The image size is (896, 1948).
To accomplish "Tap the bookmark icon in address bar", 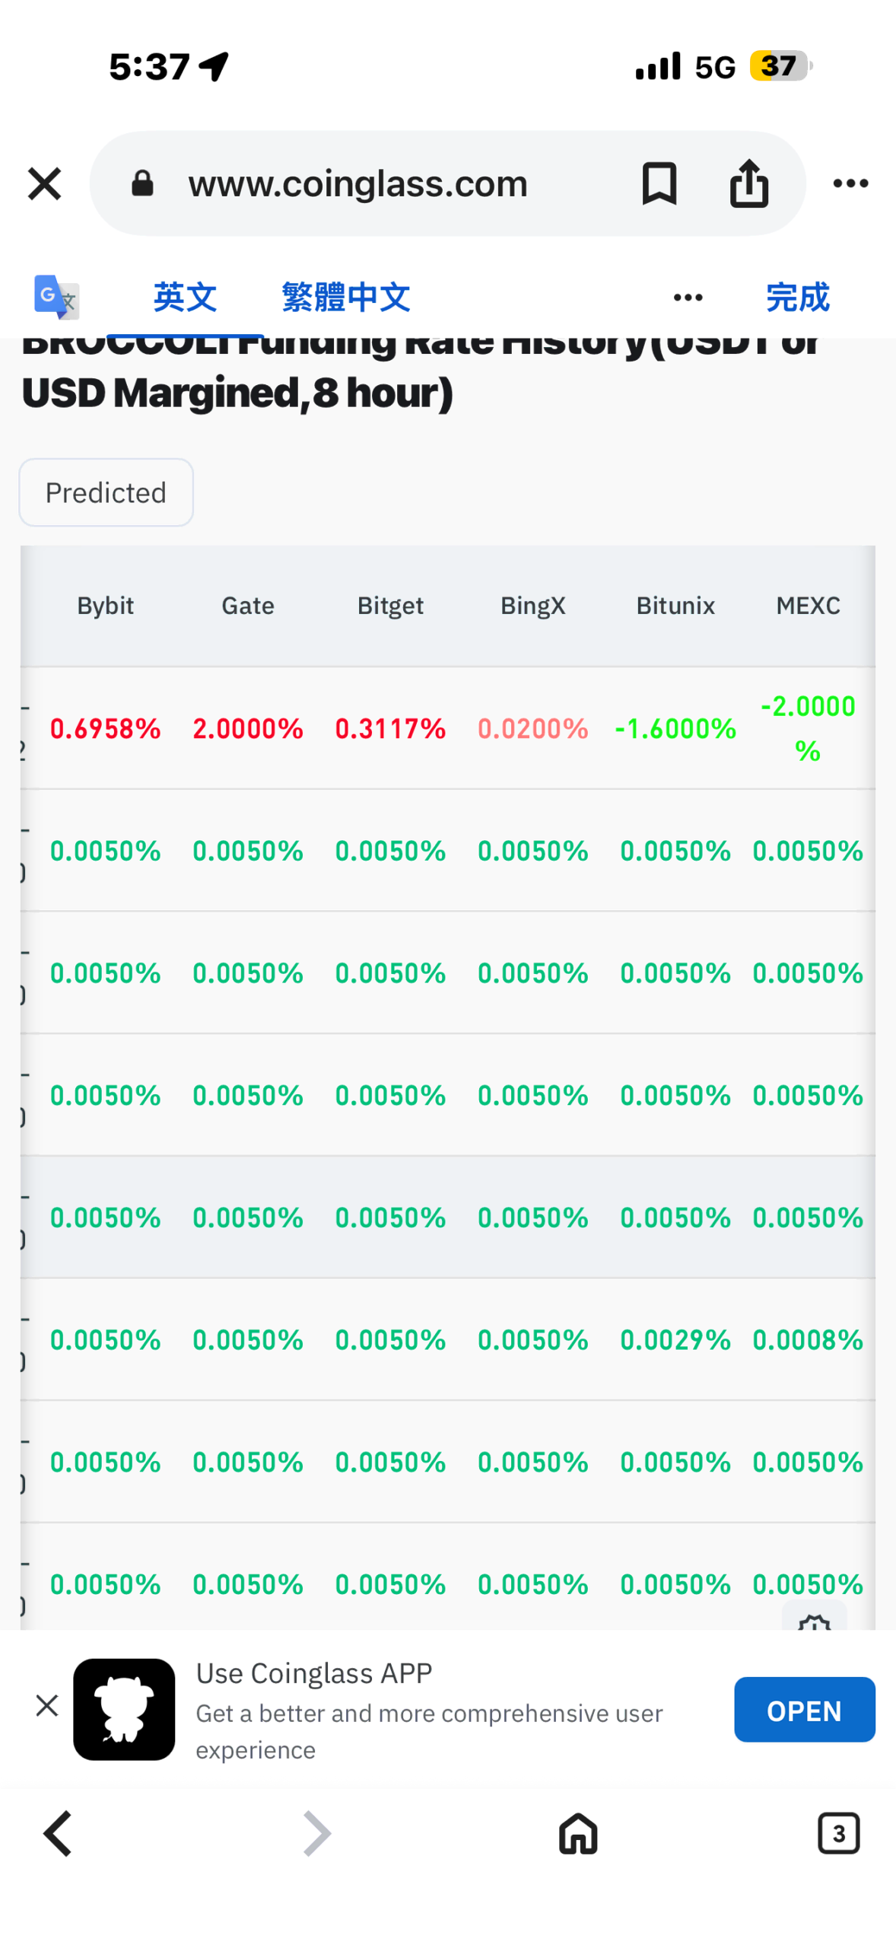I will point(659,183).
